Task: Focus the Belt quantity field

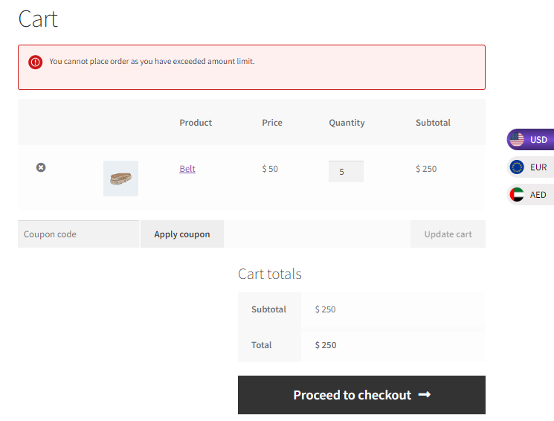Action: click(346, 171)
